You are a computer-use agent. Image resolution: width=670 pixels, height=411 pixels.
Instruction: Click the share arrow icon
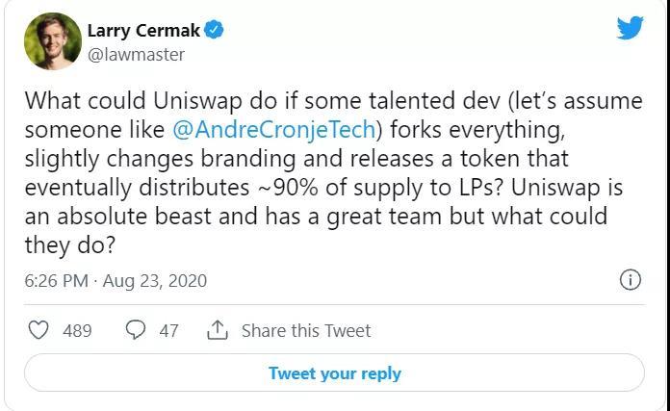[x=217, y=330]
